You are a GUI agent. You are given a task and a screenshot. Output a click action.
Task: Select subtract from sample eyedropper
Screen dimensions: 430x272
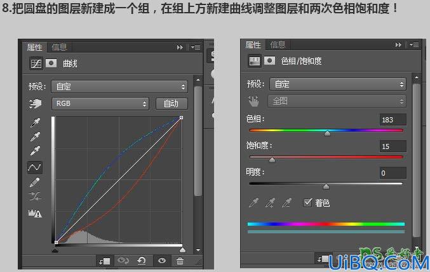coord(287,203)
